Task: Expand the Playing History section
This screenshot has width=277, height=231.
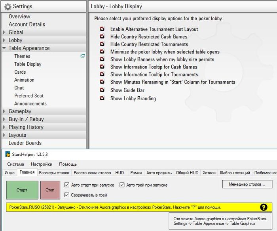Action: pos(4,127)
